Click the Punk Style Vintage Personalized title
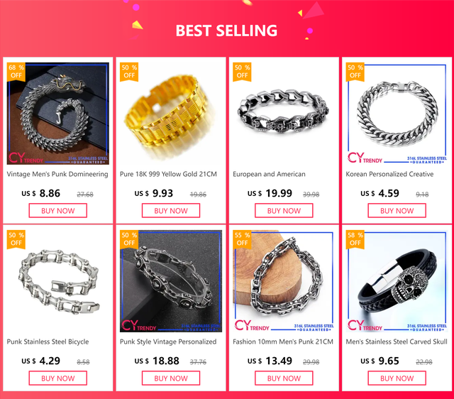 click(x=168, y=342)
